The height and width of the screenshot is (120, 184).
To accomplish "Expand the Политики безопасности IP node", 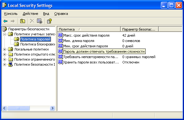I will pyautogui.click(x=4, y=64).
